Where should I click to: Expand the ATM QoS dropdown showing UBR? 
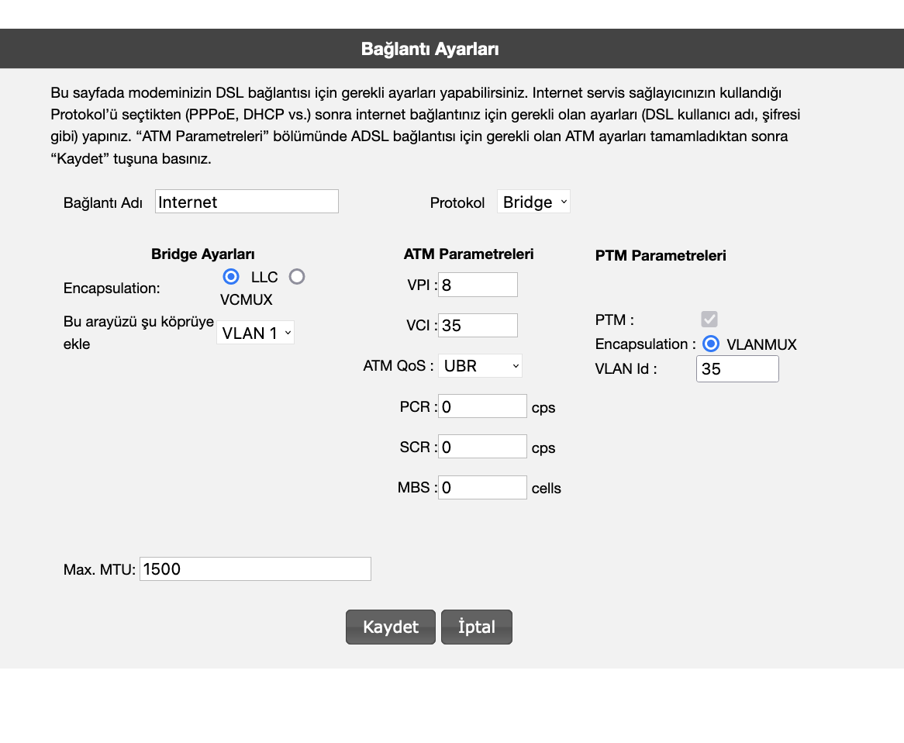(x=480, y=366)
